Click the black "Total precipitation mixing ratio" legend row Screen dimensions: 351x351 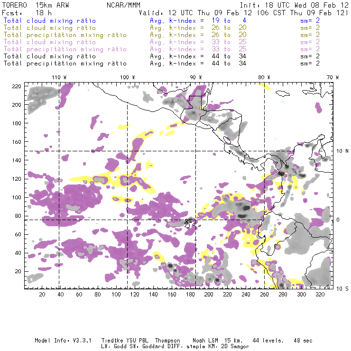click(x=65, y=64)
